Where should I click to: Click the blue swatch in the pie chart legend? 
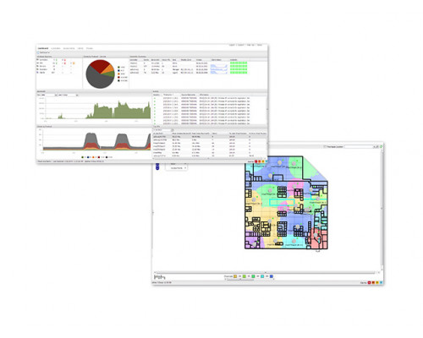118,70
